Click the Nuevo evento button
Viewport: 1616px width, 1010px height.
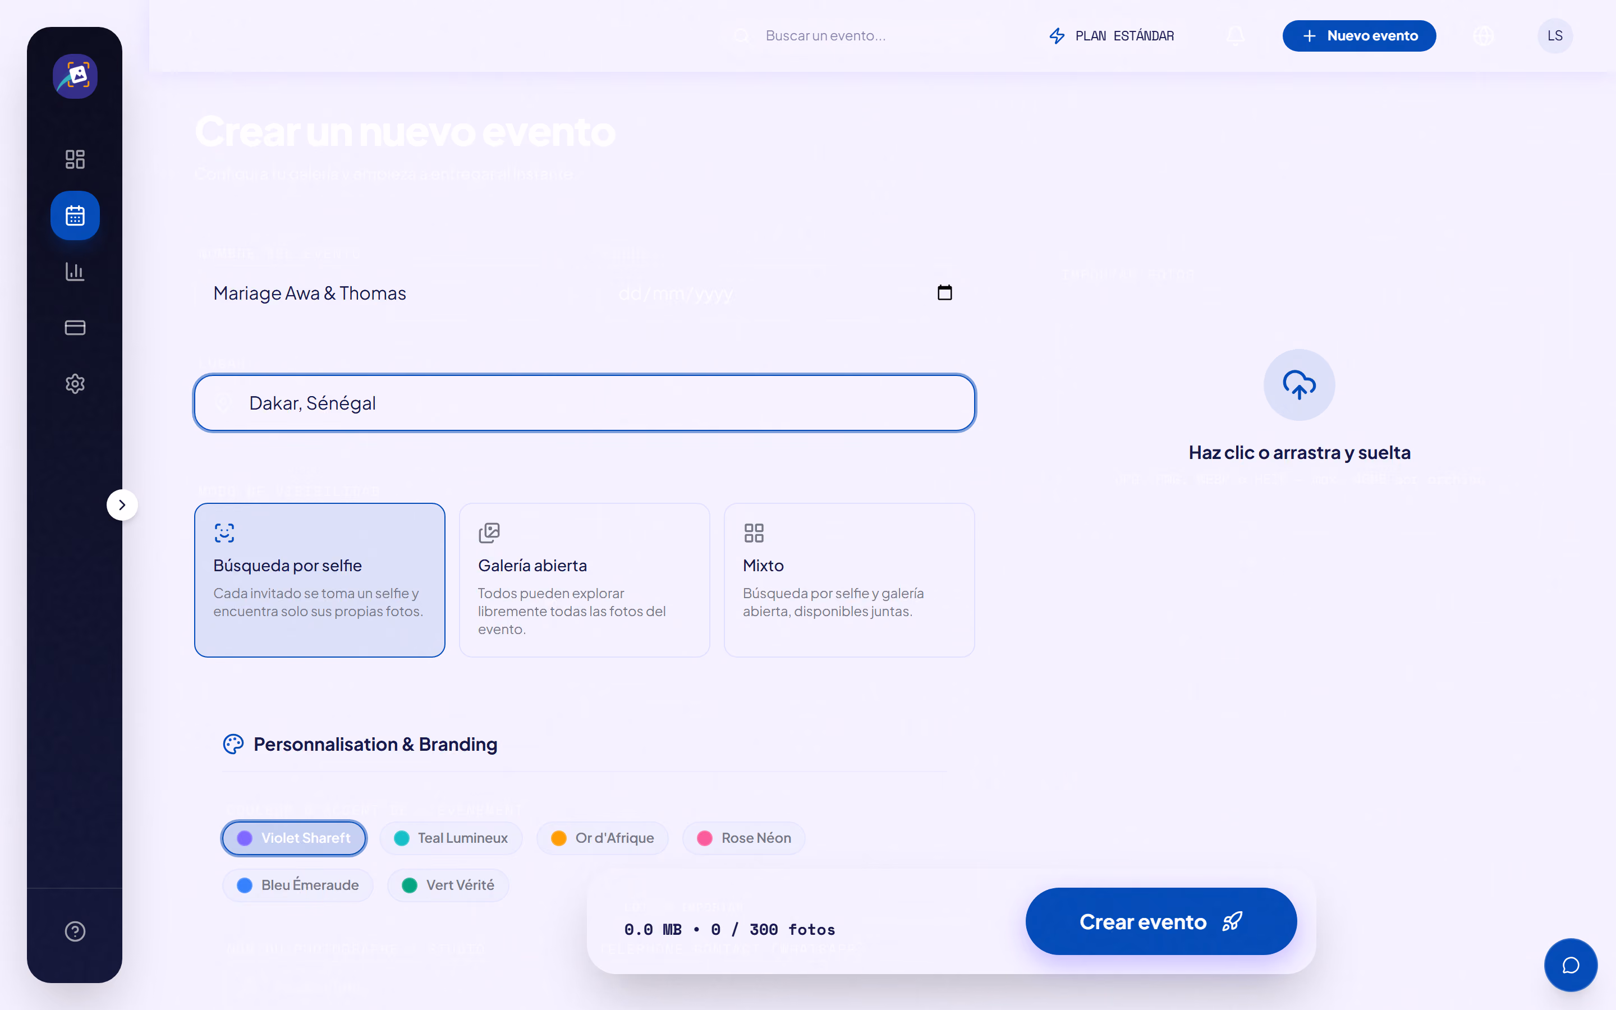click(x=1359, y=35)
